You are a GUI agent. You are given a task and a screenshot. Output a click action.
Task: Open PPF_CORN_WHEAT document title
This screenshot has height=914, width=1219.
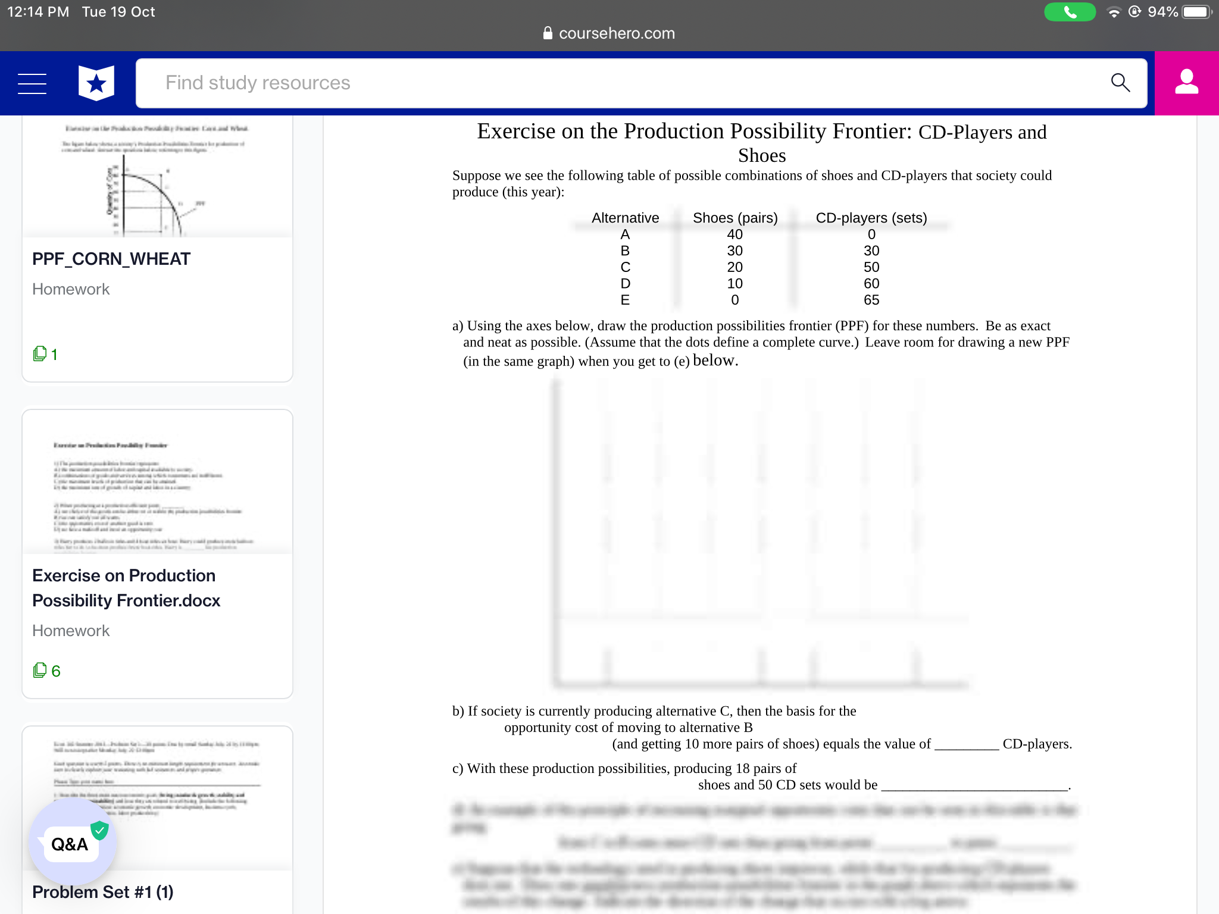click(x=111, y=259)
